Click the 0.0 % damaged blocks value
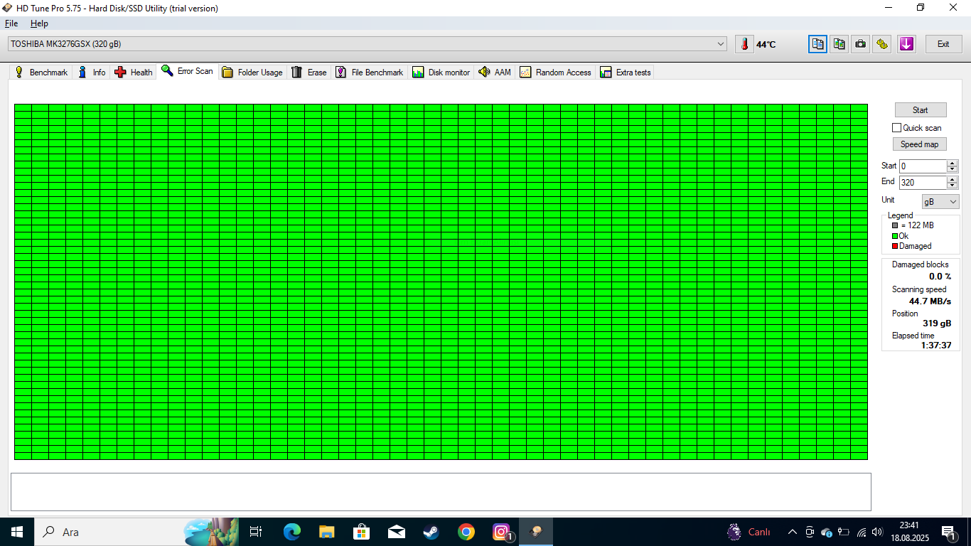 click(940, 277)
